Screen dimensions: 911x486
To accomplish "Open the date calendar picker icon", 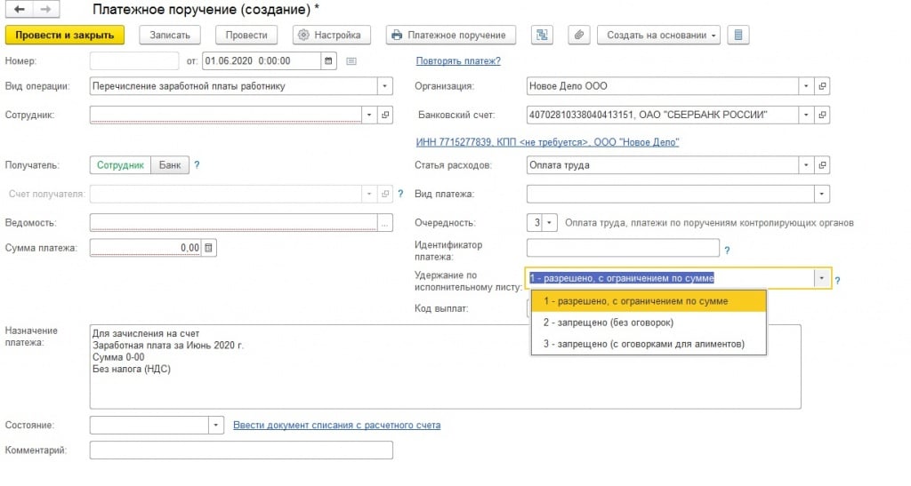I will 328,61.
